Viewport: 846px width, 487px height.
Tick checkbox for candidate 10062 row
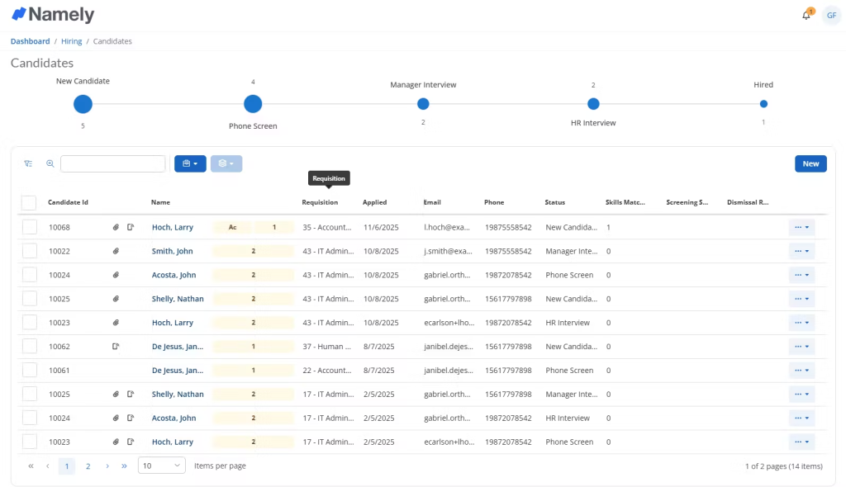click(x=29, y=347)
